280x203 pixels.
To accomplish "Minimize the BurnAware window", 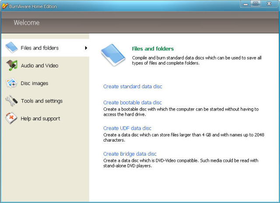I will click(245, 4).
